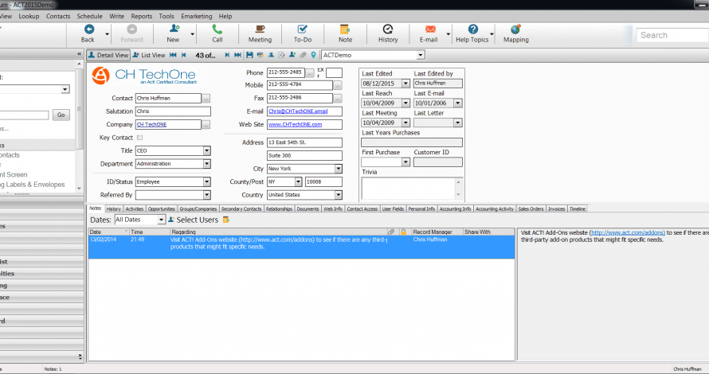Switch to the Documents tab
Viewport: 709px width, 374px height.
tap(308, 208)
